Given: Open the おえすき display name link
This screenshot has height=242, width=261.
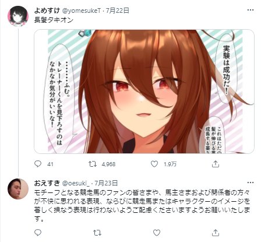Looking at the screenshot, I should (47, 183).
